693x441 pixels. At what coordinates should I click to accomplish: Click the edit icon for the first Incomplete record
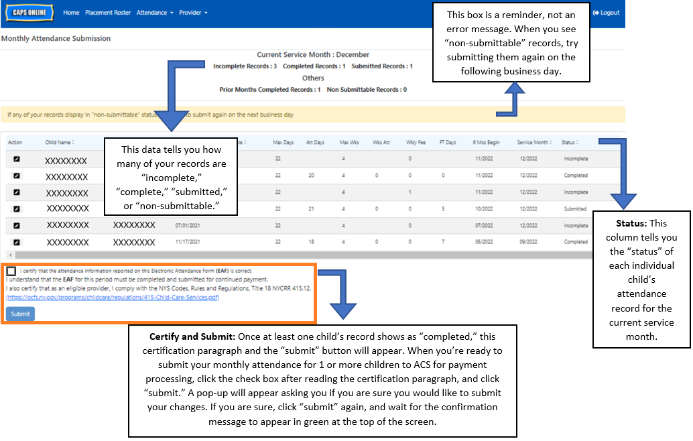[x=17, y=160]
